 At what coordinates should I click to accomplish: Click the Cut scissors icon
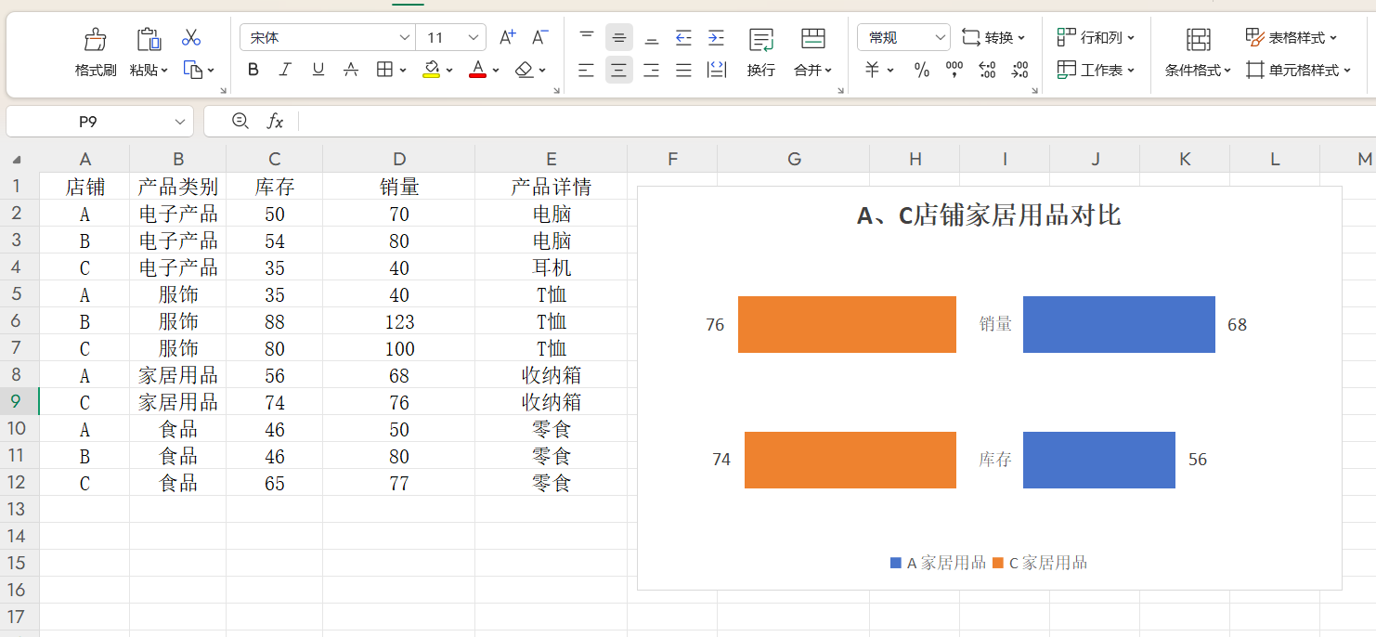191,37
